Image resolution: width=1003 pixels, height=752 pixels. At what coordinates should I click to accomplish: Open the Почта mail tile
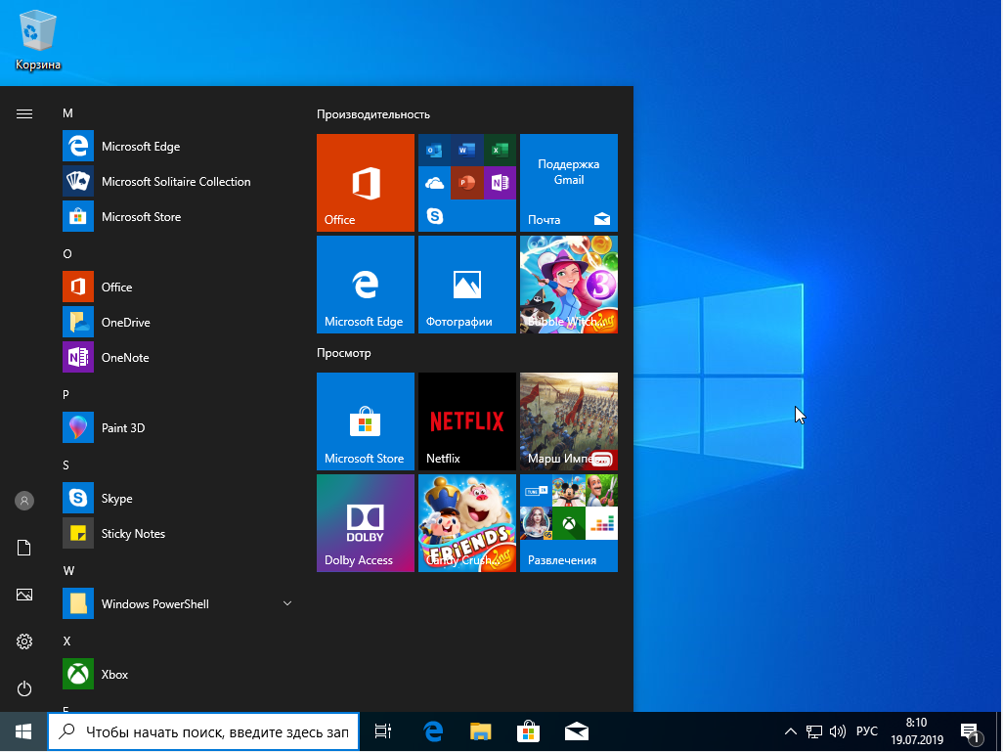569,183
